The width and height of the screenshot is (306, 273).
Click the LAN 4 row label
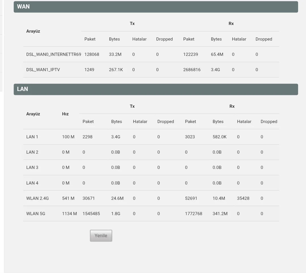pos(32,183)
